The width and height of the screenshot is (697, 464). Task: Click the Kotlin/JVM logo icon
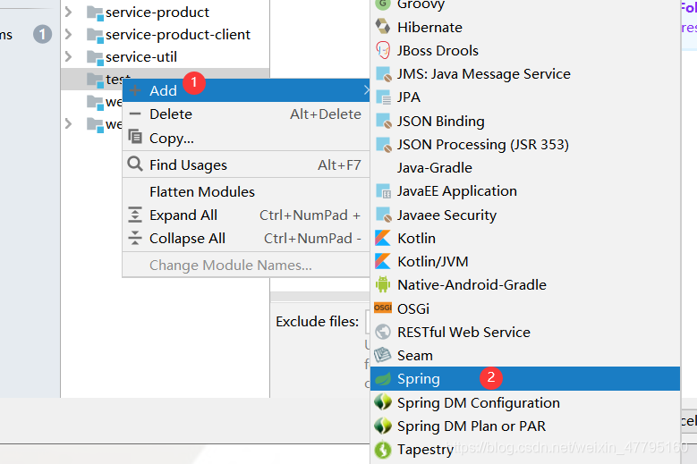383,262
